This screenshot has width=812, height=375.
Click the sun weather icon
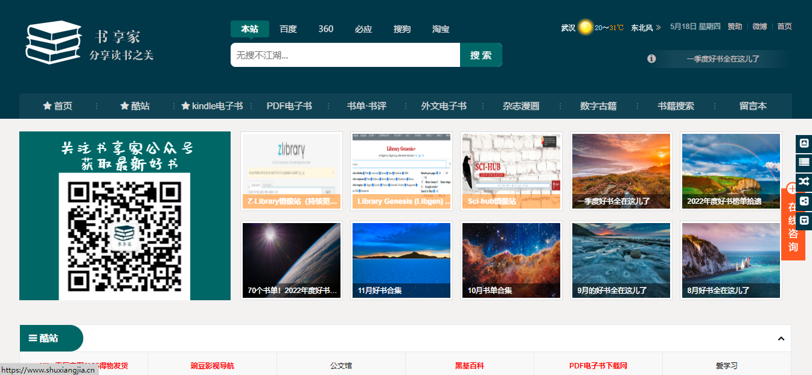[585, 27]
